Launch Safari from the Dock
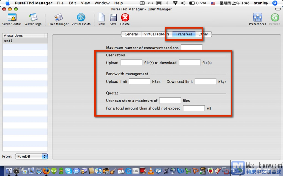 (x=39, y=171)
